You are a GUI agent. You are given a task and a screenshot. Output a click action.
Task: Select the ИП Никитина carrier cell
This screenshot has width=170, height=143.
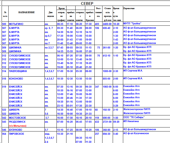[131, 121]
